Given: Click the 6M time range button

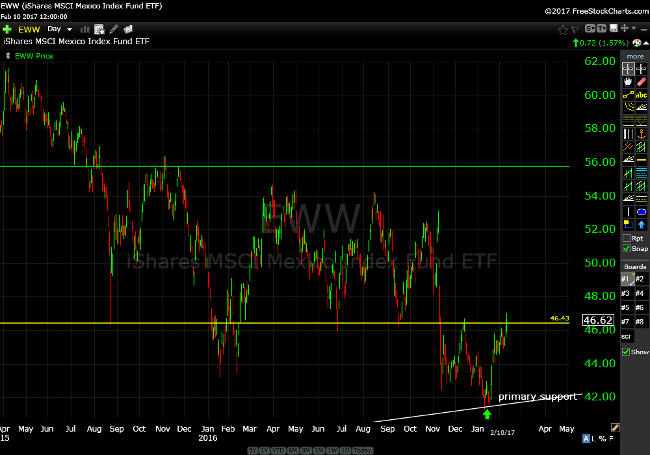Looking at the screenshot, I should (x=292, y=450).
